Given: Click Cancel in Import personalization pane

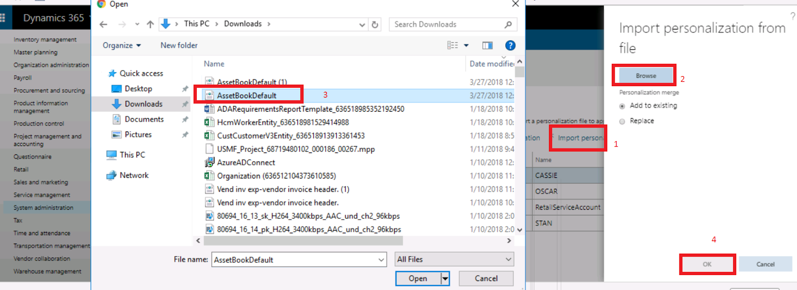Looking at the screenshot, I should (766, 265).
